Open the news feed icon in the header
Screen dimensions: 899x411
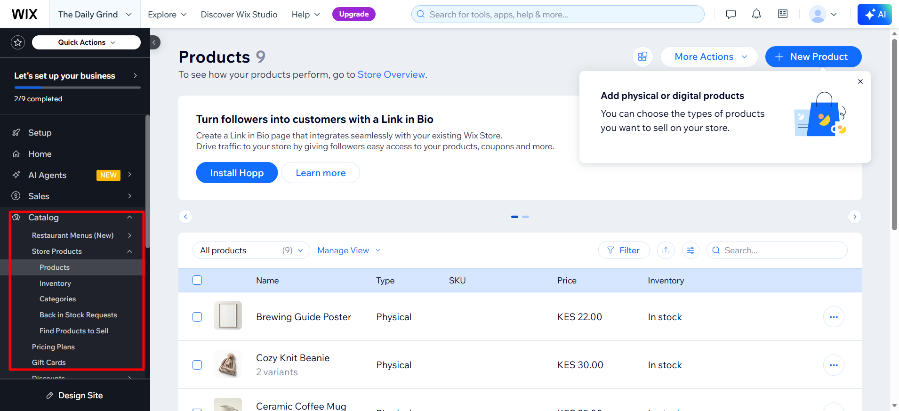[783, 14]
